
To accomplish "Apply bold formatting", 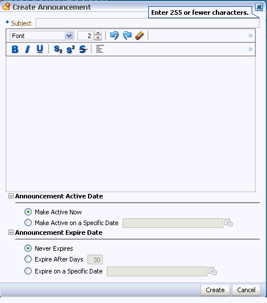I will click(x=15, y=49).
